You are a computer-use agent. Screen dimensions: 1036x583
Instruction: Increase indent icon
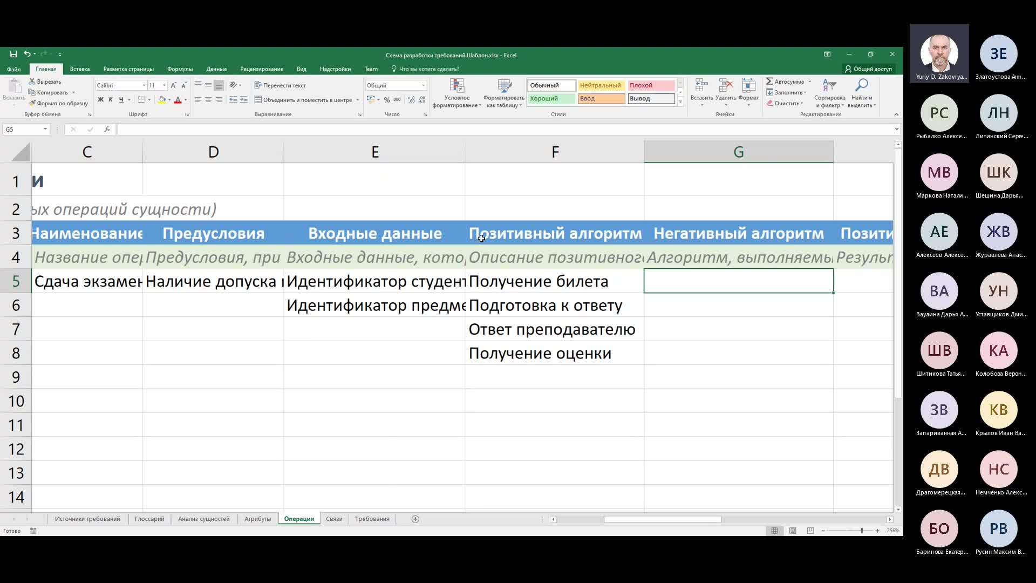244,100
